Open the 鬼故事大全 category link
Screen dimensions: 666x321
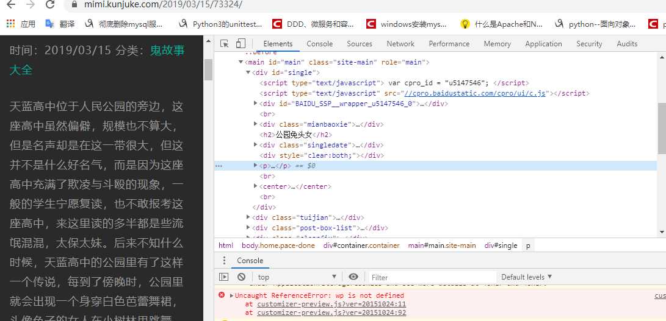[x=97, y=60]
